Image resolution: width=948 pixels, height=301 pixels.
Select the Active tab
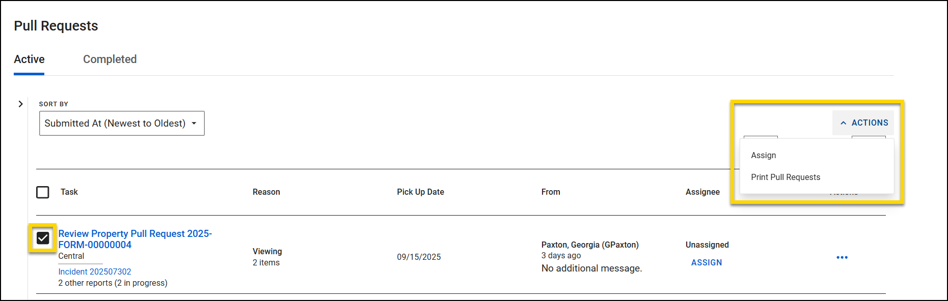(29, 59)
